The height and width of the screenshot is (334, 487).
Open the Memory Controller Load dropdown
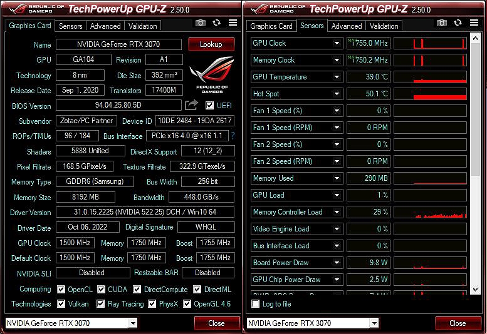point(337,212)
